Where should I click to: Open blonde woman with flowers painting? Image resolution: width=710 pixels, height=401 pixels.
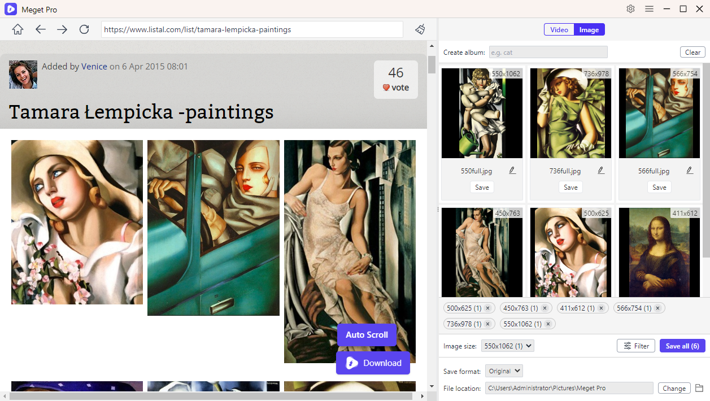click(x=77, y=222)
